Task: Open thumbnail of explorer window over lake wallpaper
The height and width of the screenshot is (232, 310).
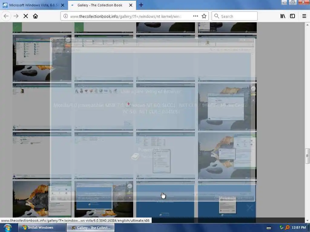Action: tap(42, 58)
